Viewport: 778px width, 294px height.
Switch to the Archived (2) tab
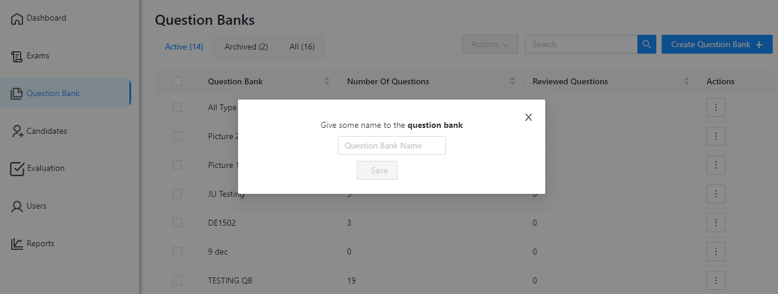[246, 47]
